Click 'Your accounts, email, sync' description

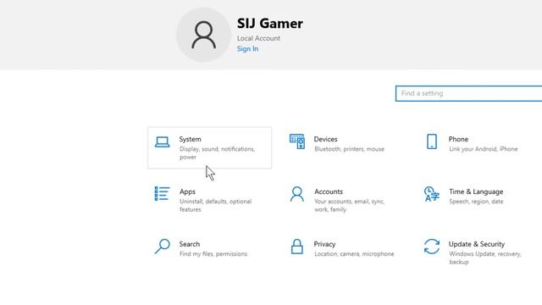[349, 205]
